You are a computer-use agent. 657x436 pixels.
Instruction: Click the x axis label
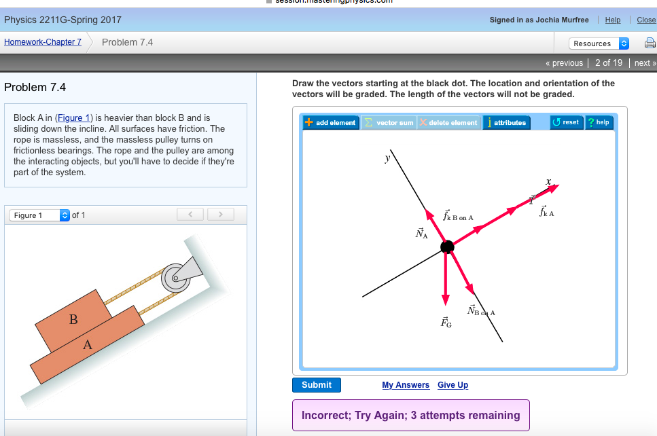tap(548, 181)
